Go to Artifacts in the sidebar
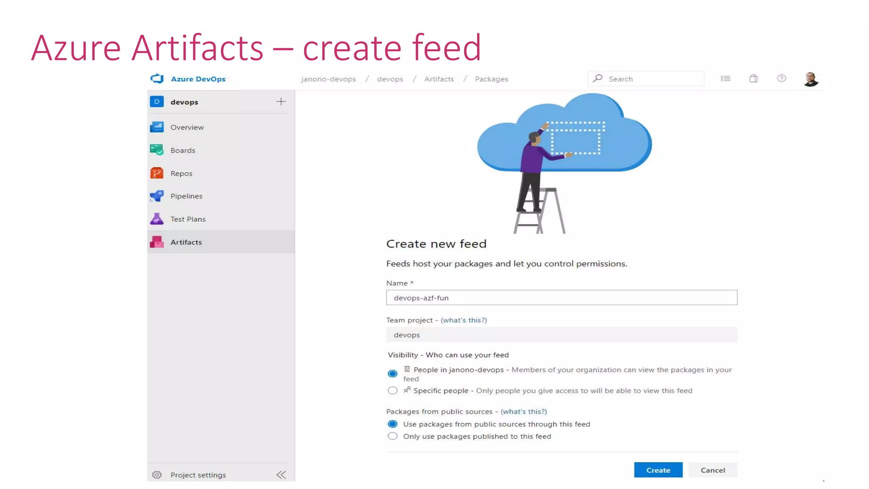 tap(186, 242)
